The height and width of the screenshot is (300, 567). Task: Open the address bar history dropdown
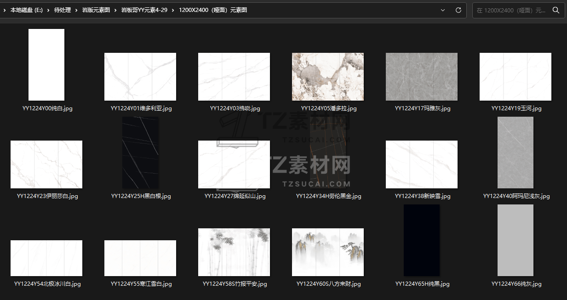443,10
